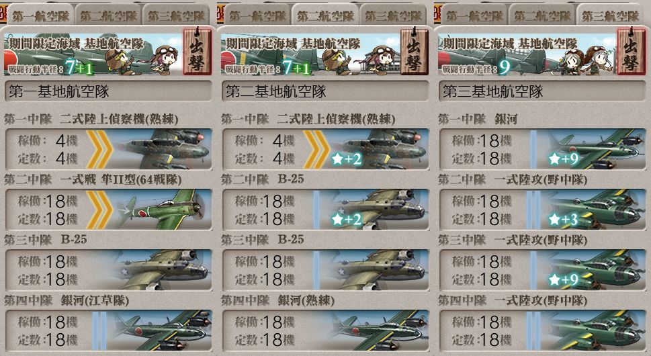Viewport: 651px width, 356px height.
Task: Toggle the 出撃 sortie tag on first air corps
Action: click(x=198, y=52)
